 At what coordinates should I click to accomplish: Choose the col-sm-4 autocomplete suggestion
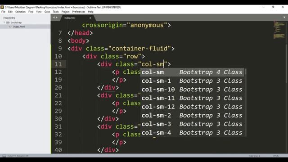[192, 133]
